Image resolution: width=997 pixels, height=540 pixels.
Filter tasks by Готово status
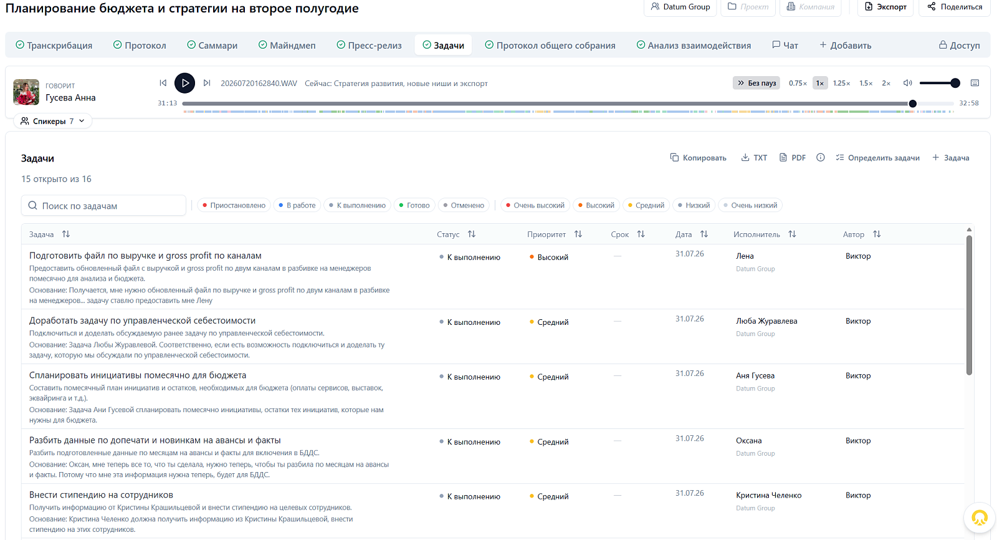click(414, 205)
